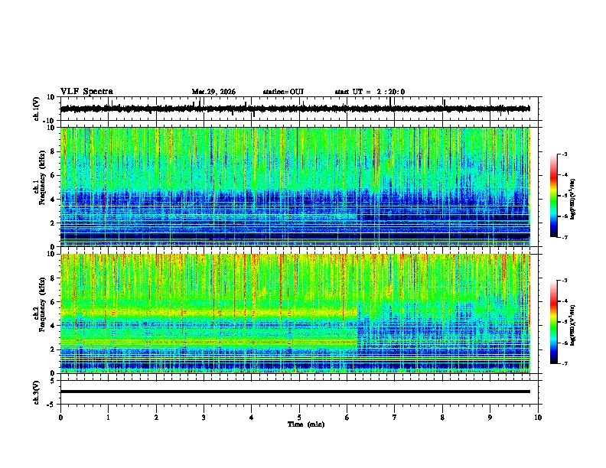Select the date text "Mar.29, 2026"
The height and width of the screenshot is (468, 606).
pos(213,92)
